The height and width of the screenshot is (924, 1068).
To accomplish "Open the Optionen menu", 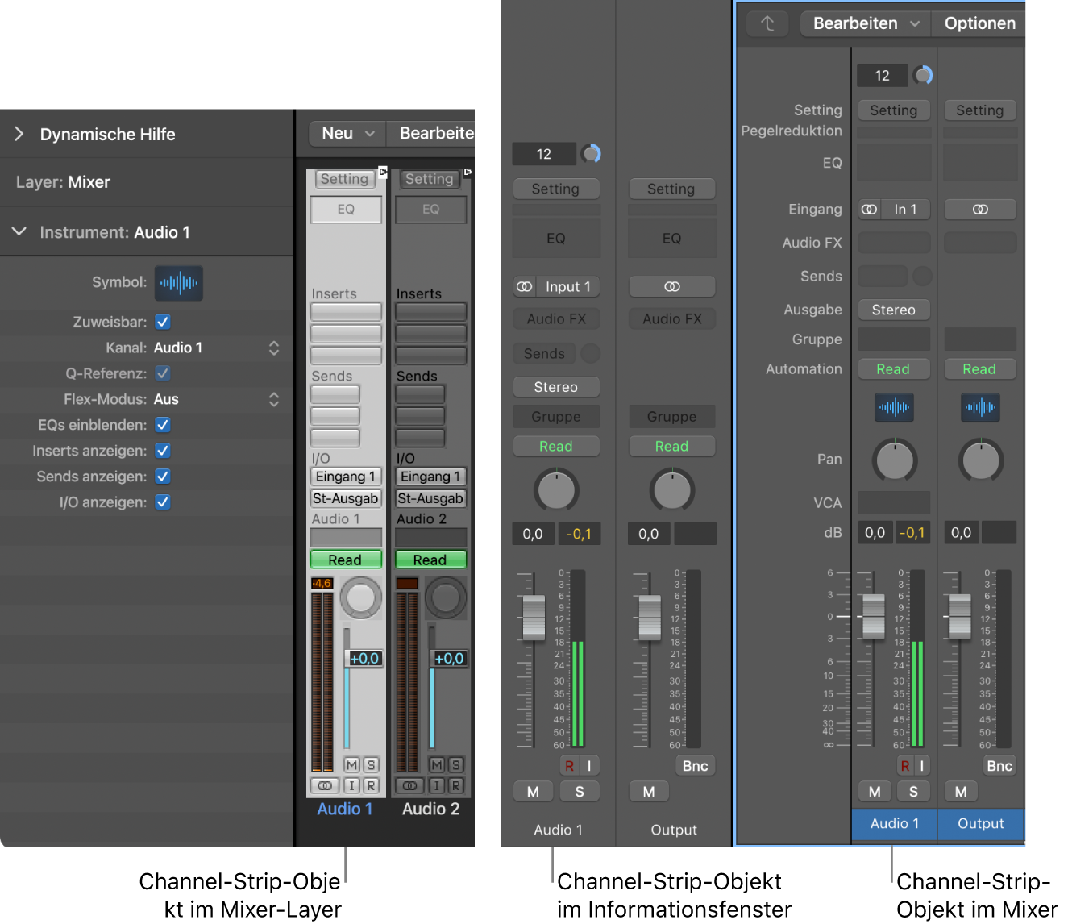I will 979,23.
